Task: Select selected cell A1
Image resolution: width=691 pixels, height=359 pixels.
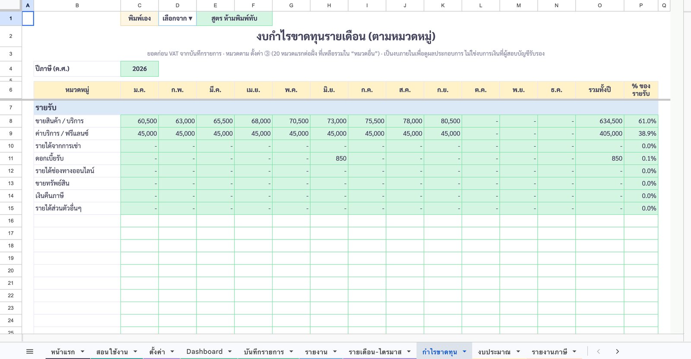Action: (x=28, y=19)
